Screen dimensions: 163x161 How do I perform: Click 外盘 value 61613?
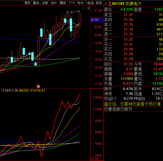[128, 83]
